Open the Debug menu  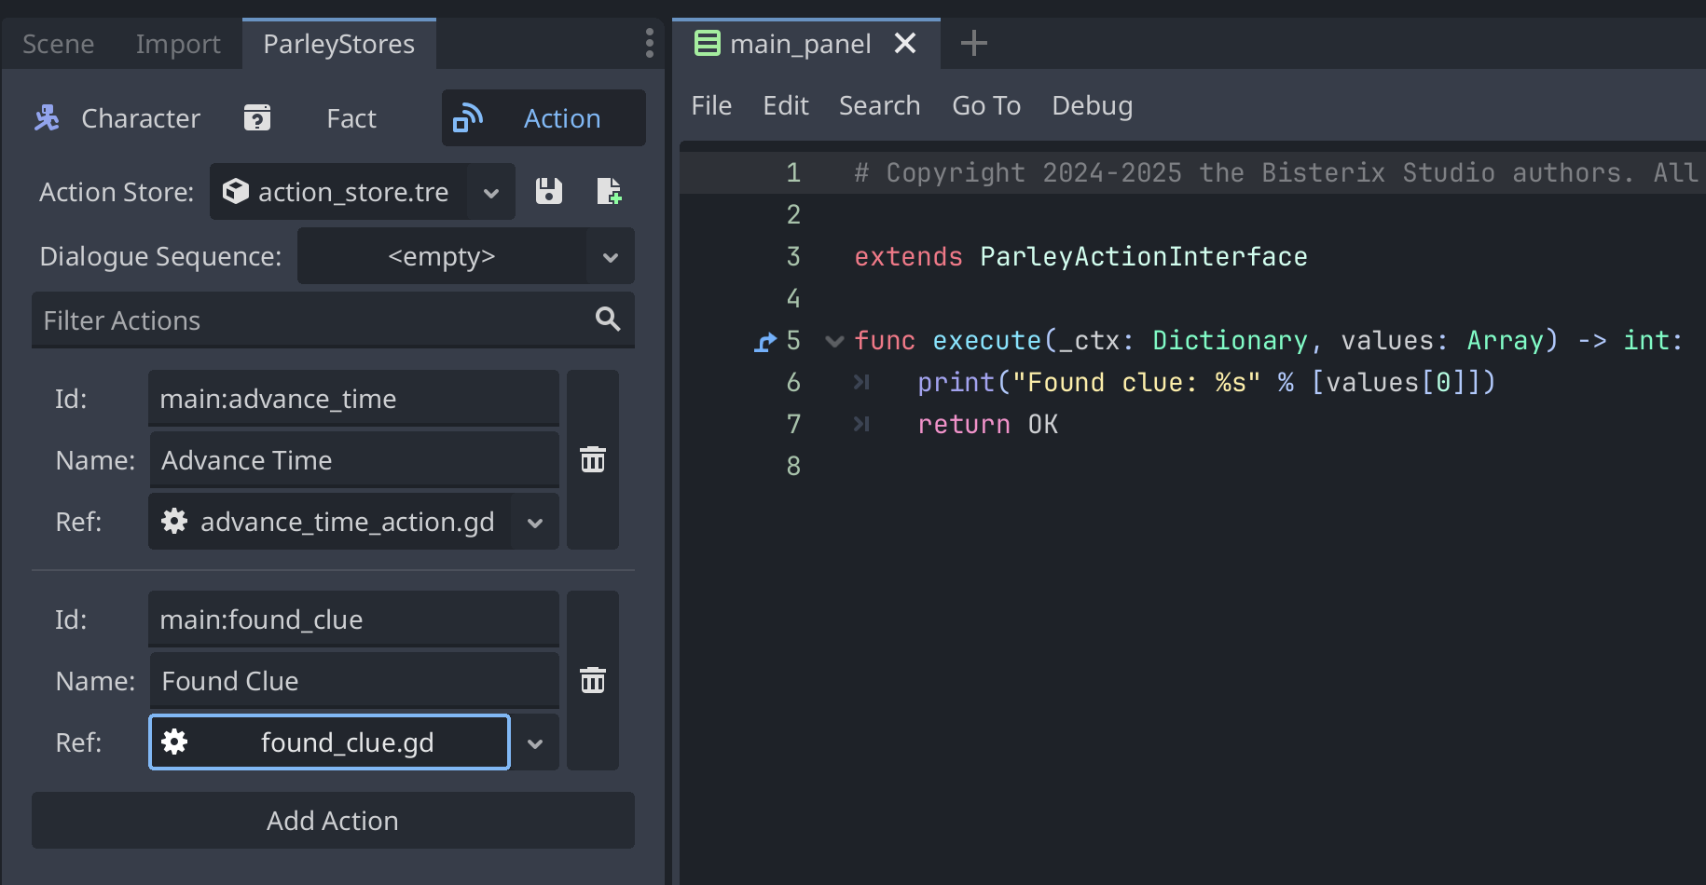coord(1092,106)
